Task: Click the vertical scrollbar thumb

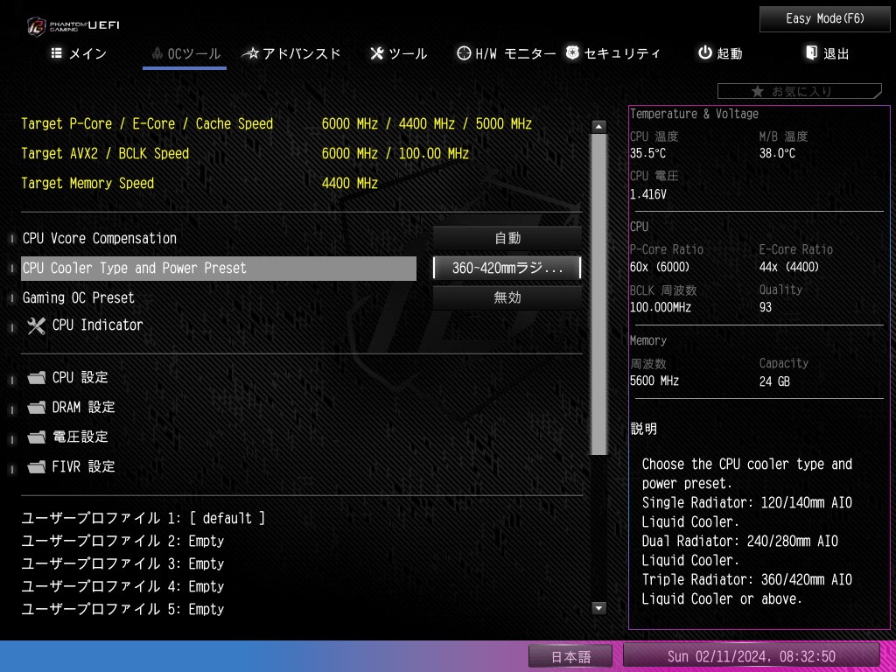Action: 598,295
